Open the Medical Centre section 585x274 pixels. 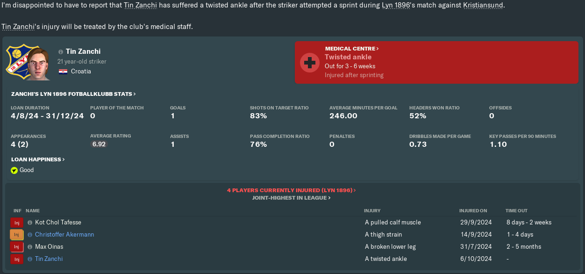351,49
